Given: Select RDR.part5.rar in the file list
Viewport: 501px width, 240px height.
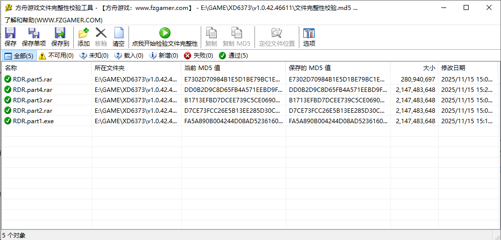Looking at the screenshot, I should [x=32, y=79].
